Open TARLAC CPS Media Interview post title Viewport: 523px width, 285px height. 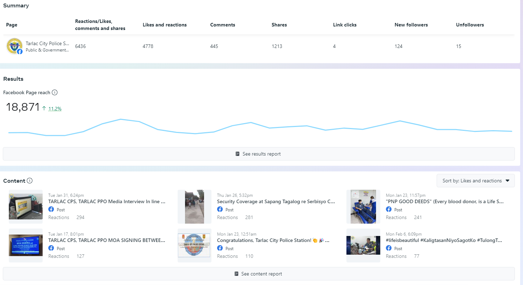click(107, 202)
